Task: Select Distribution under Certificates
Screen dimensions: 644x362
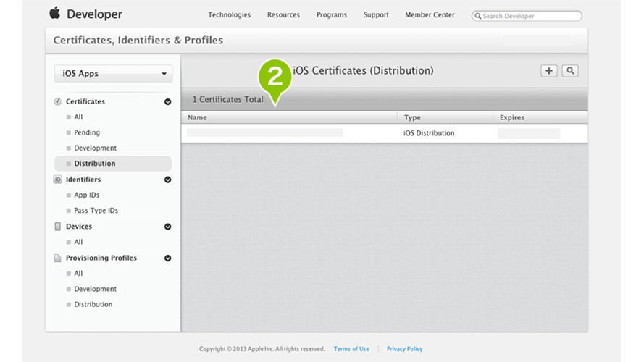Action: [x=113, y=164]
